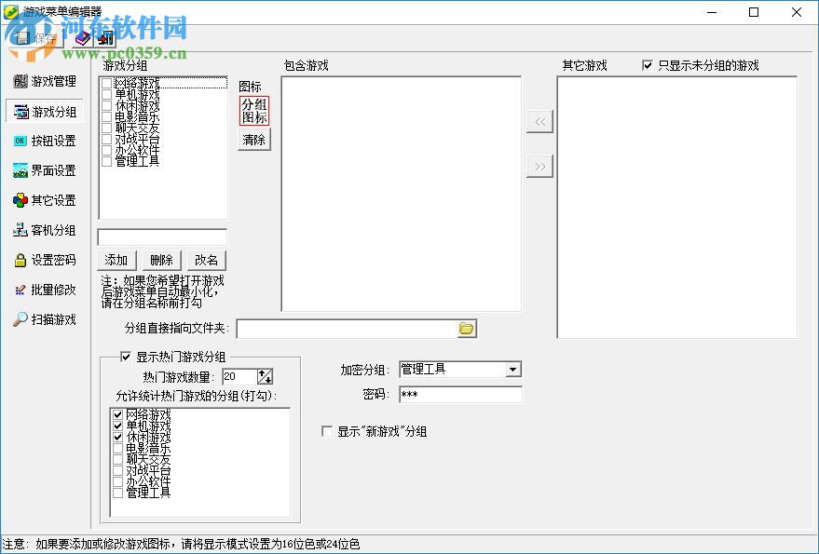Click the 批量修改 pencil icon

pyautogui.click(x=20, y=290)
